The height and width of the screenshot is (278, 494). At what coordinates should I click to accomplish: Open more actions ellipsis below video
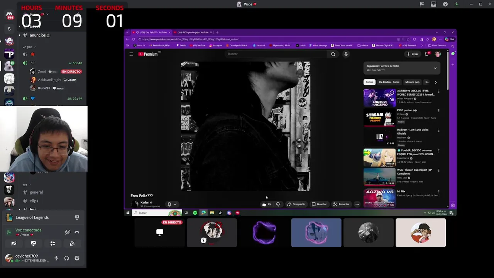pos(357,204)
